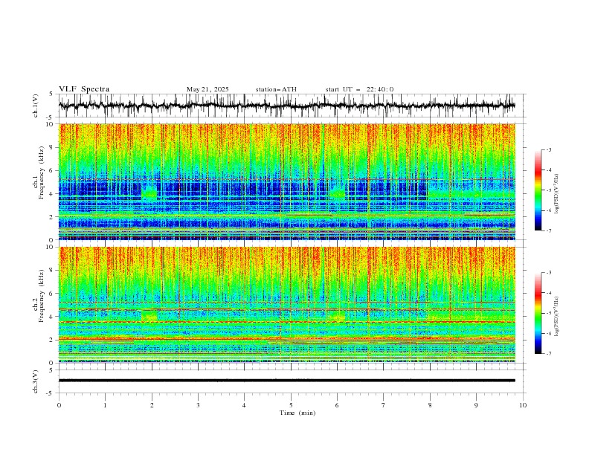
Task: Click the "10" kHz tick on ch.1 frequency axis
Action: coord(51,124)
